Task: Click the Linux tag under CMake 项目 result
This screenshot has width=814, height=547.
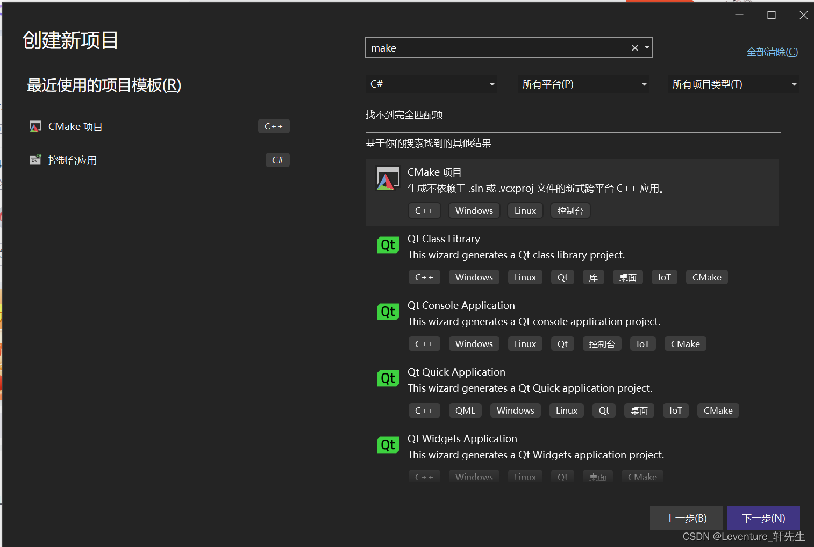Action: point(525,211)
